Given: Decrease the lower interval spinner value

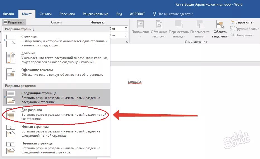Looking at the screenshot, I should pos(126,36).
